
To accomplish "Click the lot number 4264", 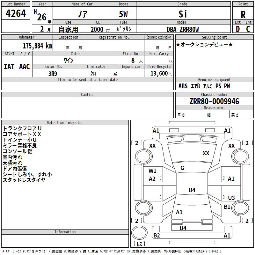I will click(16, 14).
